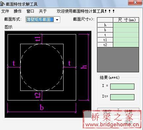
Task: Click the section diagram preview
Action: [x=48, y=74]
